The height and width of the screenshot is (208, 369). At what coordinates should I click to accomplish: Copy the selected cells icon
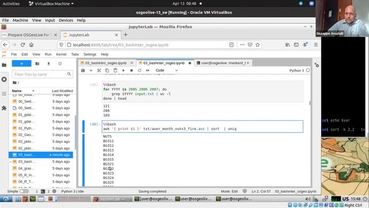[x=107, y=70]
